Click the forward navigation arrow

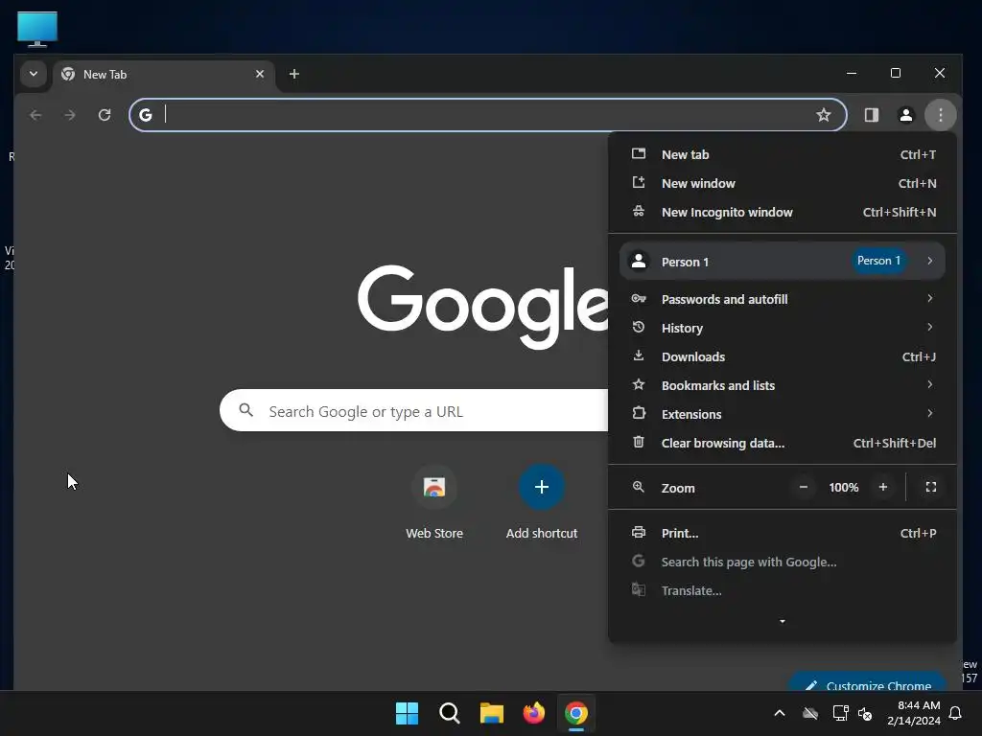click(x=70, y=115)
